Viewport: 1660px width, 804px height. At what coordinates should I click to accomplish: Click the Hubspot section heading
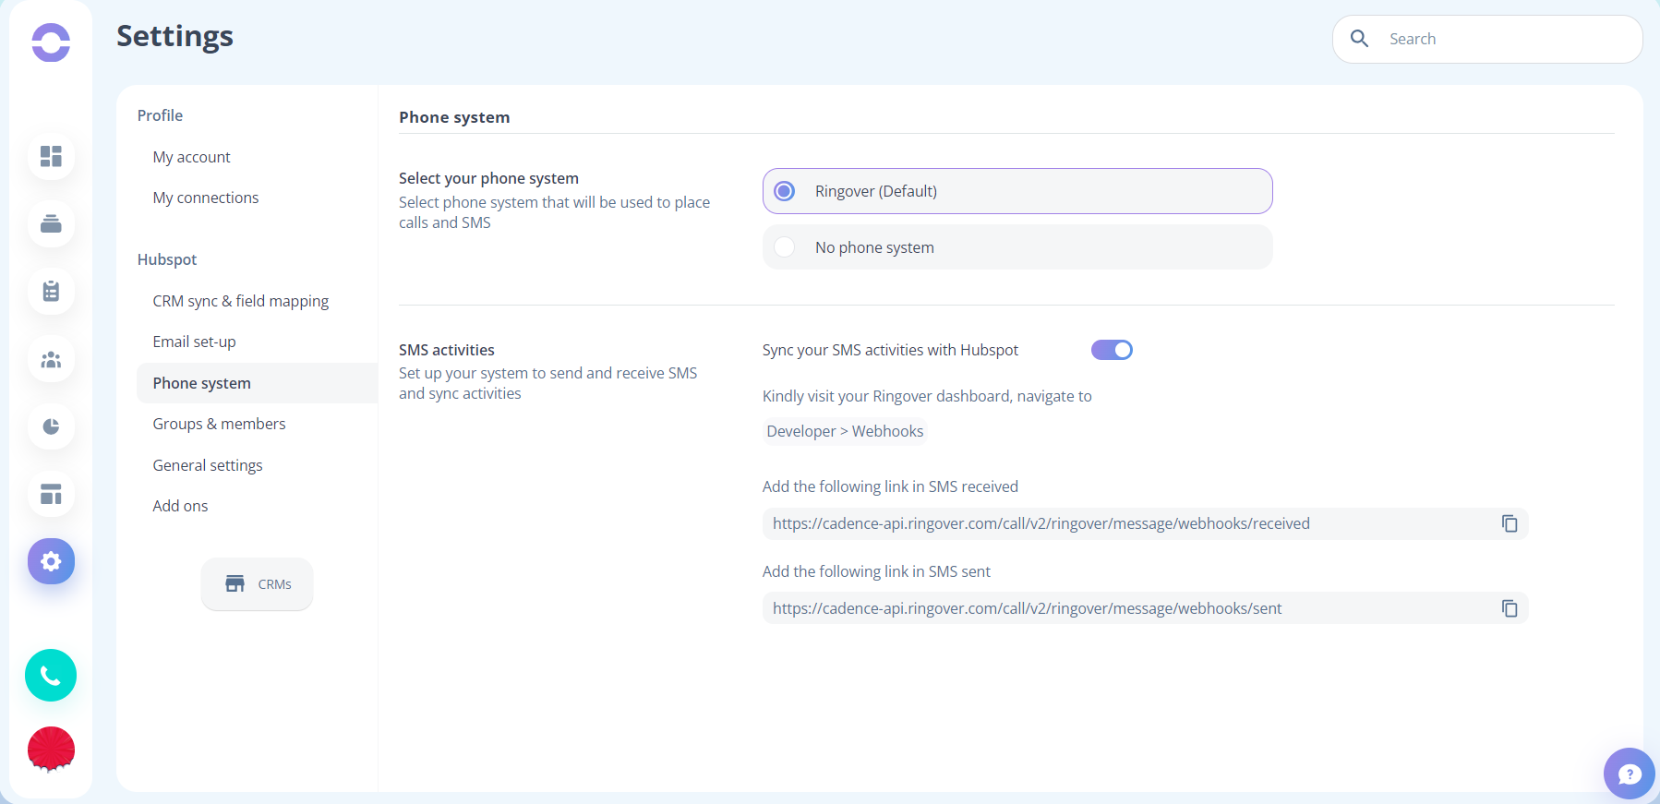pyautogui.click(x=167, y=259)
